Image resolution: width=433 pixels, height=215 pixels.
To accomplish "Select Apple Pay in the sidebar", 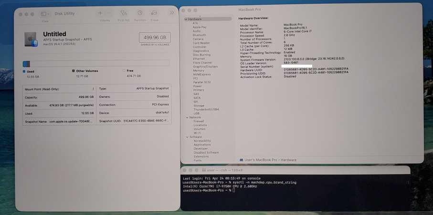I will (x=200, y=27).
